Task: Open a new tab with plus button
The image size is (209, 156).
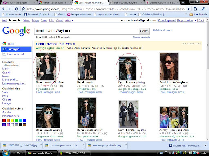Action: [x=183, y=2]
